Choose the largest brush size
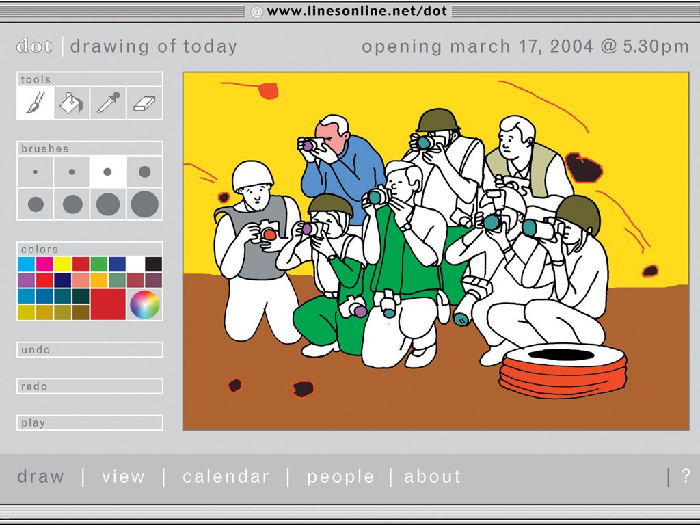The image size is (700, 525). (145, 204)
